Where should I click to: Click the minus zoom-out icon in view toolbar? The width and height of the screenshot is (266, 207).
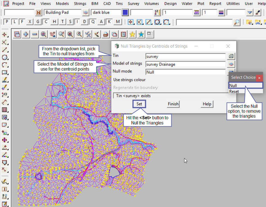(x=35, y=34)
